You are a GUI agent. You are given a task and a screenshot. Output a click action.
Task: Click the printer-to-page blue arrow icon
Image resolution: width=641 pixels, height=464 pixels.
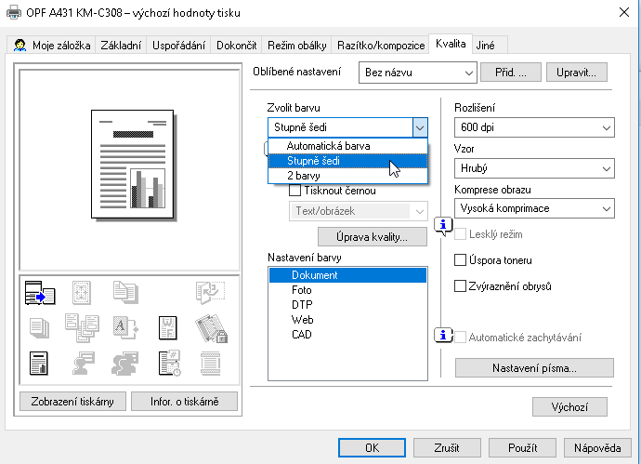[x=40, y=292]
